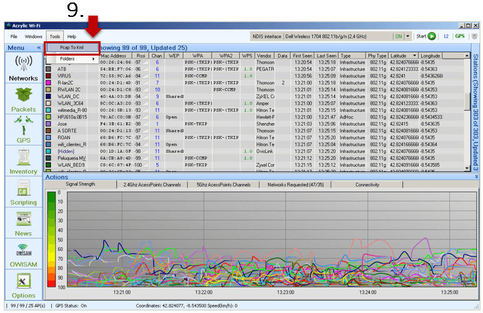
Task: Open the News sidebar section
Action: (23, 223)
